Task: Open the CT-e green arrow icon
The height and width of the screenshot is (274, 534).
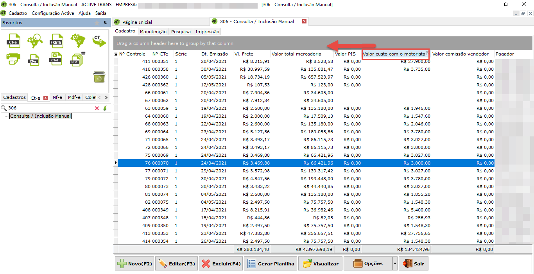Action: coord(99,41)
